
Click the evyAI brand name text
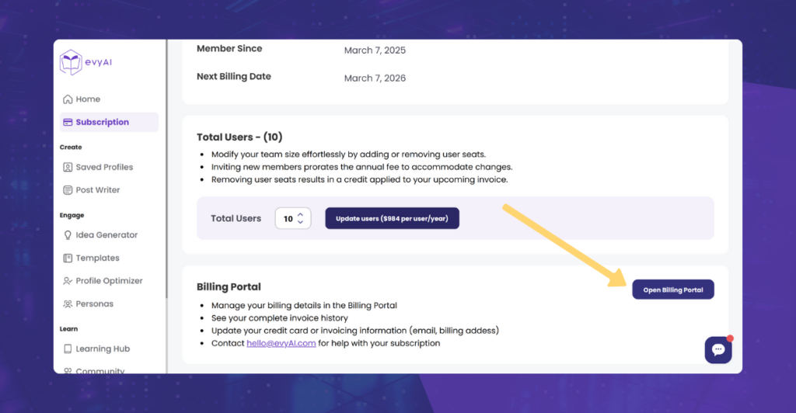point(99,62)
